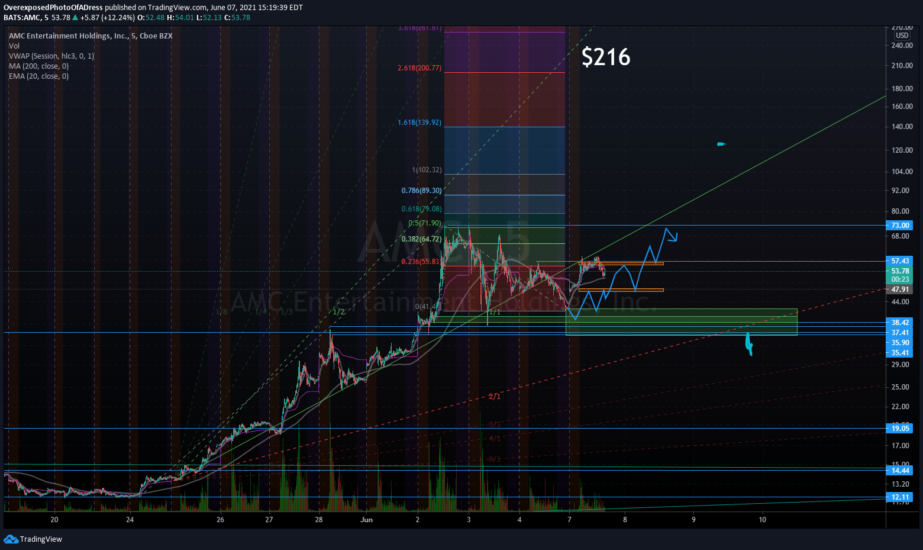Open the USD currency selector on price axis
The width and height of the screenshot is (923, 550).
(x=902, y=36)
